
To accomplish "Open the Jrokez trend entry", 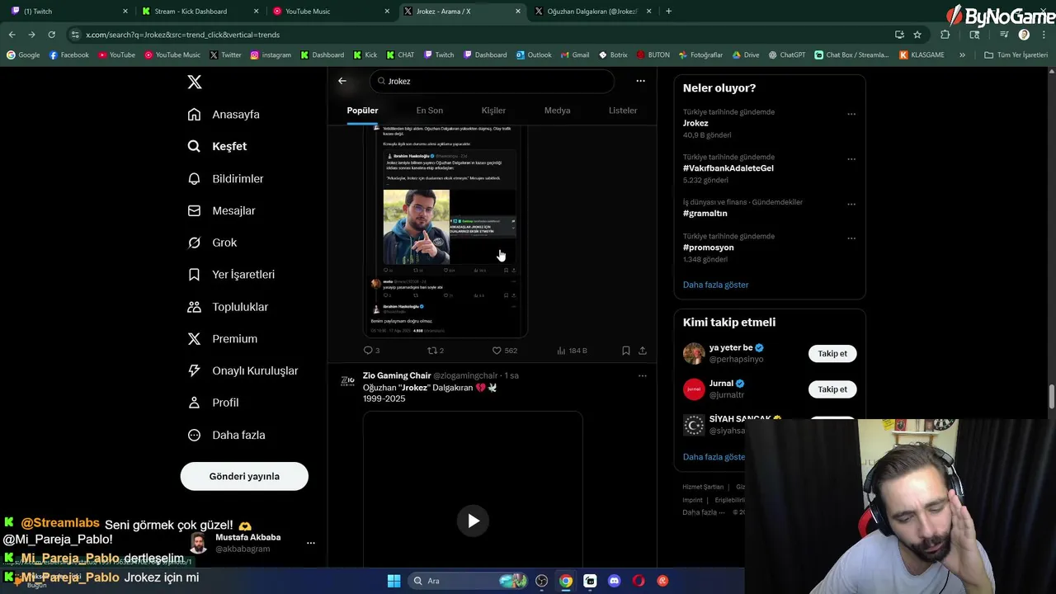I will pyautogui.click(x=695, y=123).
